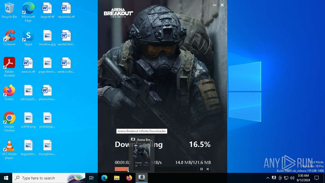Open Firefox desktop shortcut
Screen dimensions: 325x183
click(x=9, y=93)
